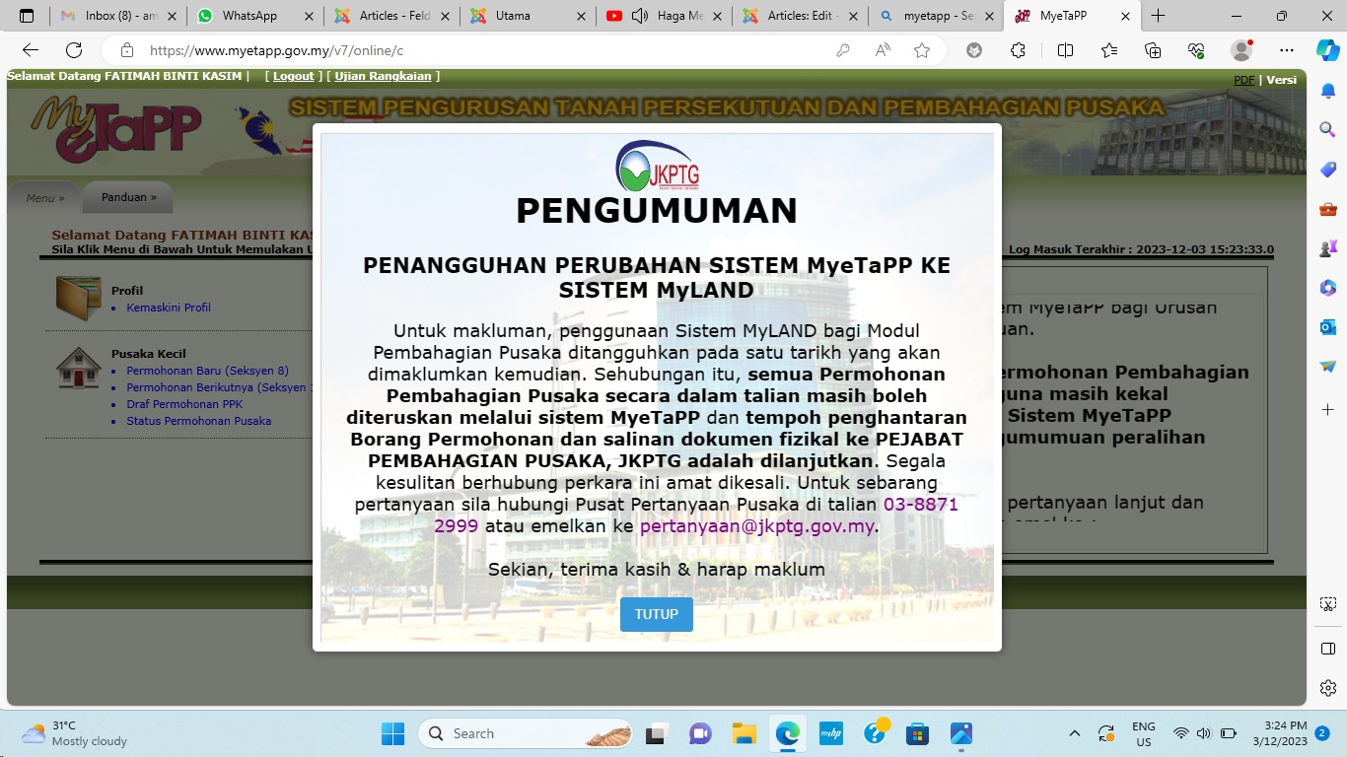This screenshot has width=1347, height=757.
Task: Toggle the Split screen icon
Action: coord(1065,50)
